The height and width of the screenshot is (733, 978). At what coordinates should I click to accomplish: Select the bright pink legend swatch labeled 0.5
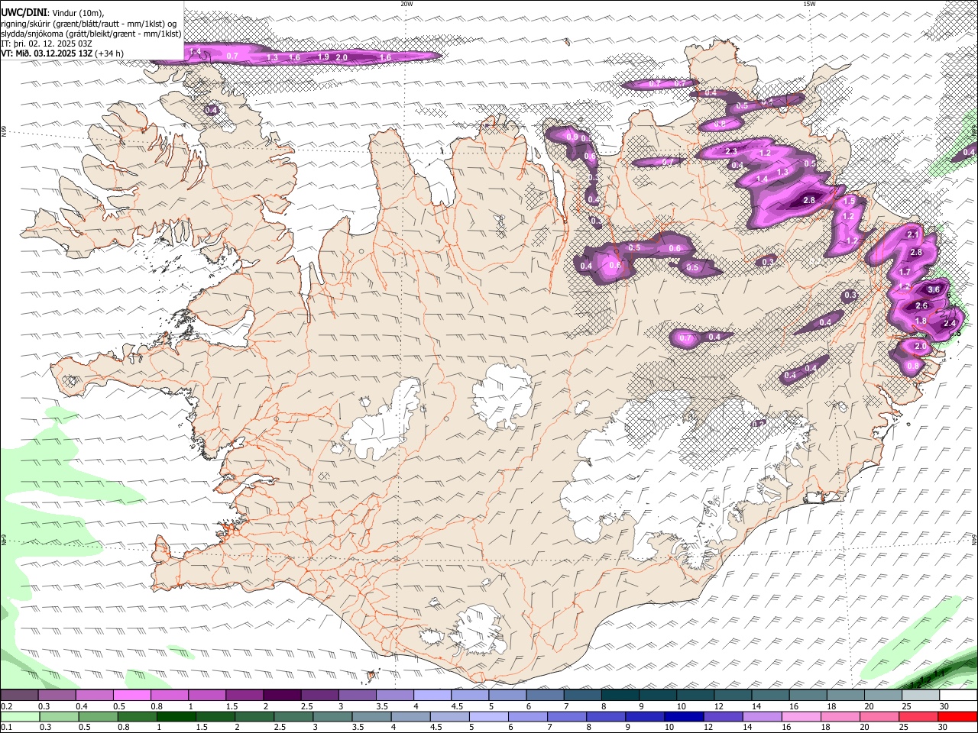[131, 696]
